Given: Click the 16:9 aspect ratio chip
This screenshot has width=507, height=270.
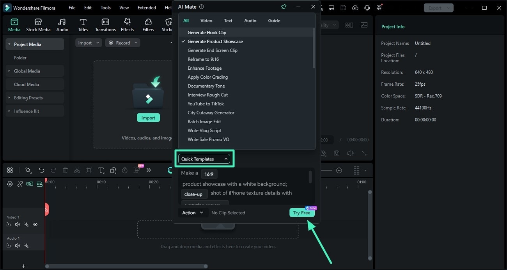Looking at the screenshot, I should coord(209,174).
